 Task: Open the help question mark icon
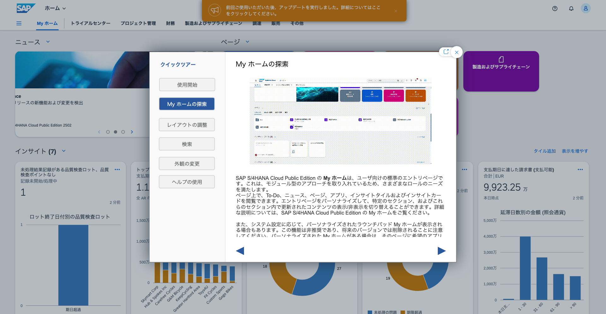point(555,9)
